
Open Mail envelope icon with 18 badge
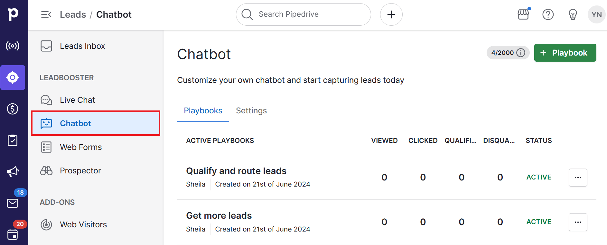coord(13,203)
